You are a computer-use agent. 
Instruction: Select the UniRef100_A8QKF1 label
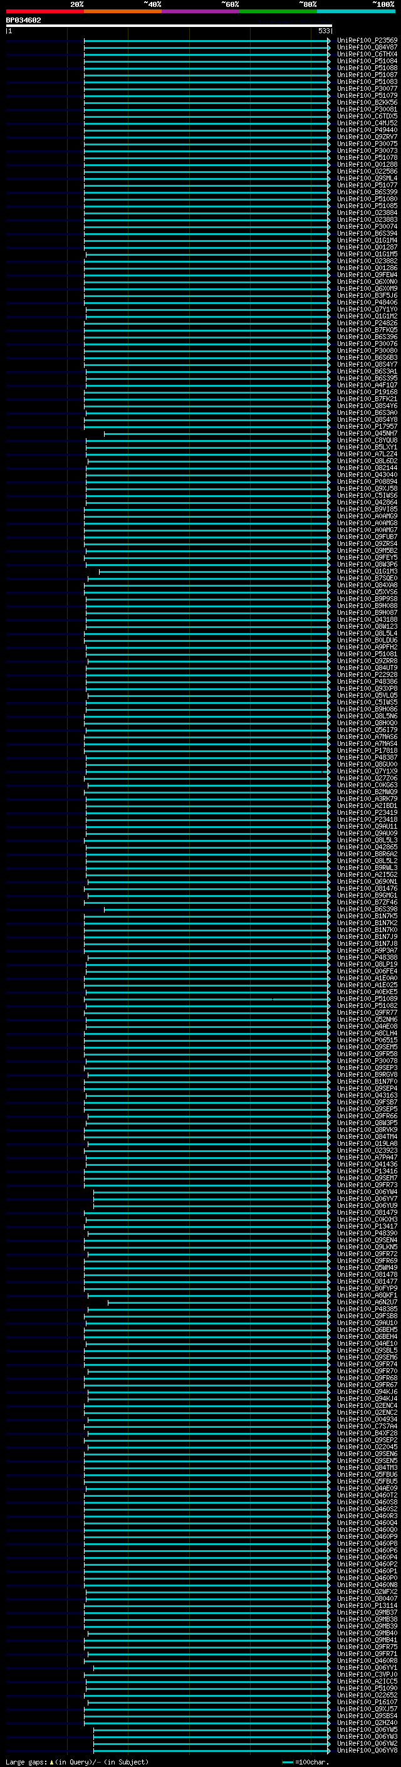pos(367,1296)
